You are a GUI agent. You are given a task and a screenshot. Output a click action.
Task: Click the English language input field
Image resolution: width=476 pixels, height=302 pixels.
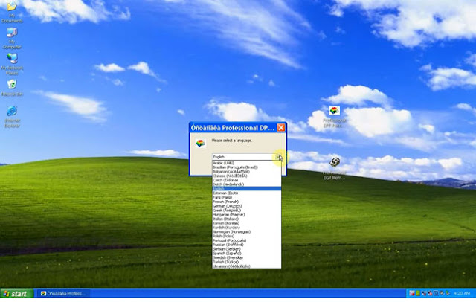(x=244, y=157)
